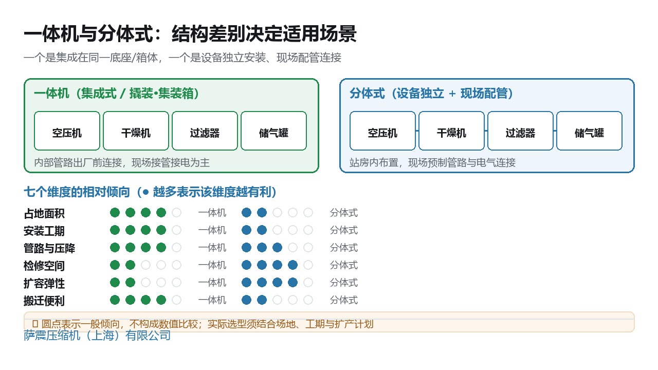Pick the 过滤器 box in the 分体式 panel
Viewport: 658px width, 370px height.
[x=520, y=131]
